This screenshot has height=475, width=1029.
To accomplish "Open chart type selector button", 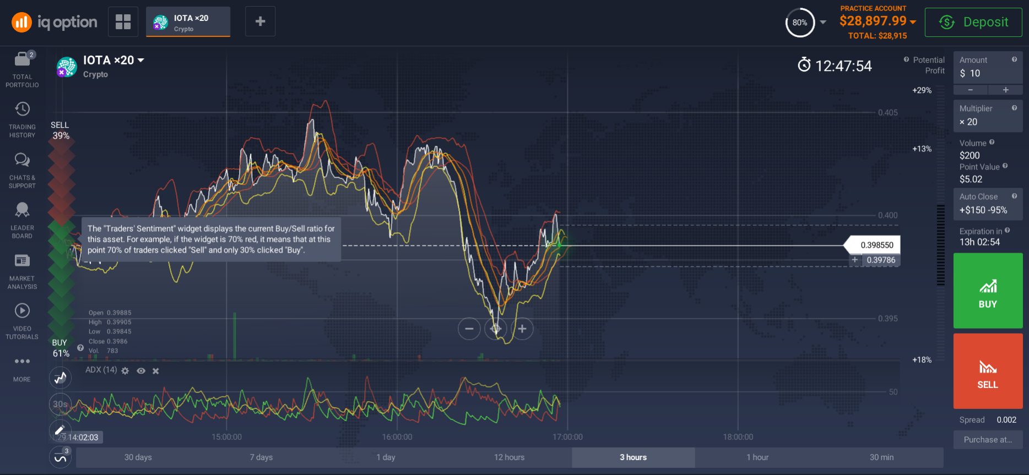I will (60, 378).
